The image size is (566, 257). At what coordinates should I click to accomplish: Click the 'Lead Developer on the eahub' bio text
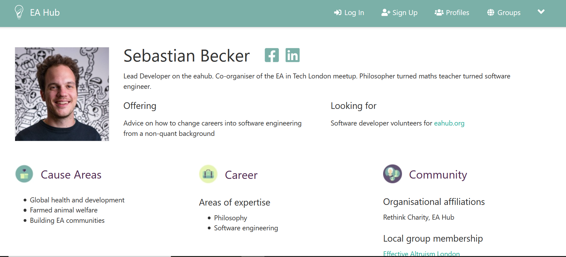[x=317, y=81]
